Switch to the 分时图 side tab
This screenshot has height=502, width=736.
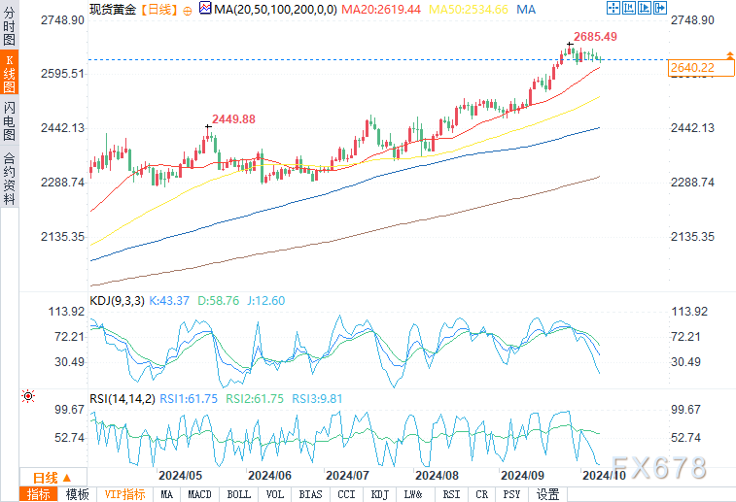pos(9,30)
